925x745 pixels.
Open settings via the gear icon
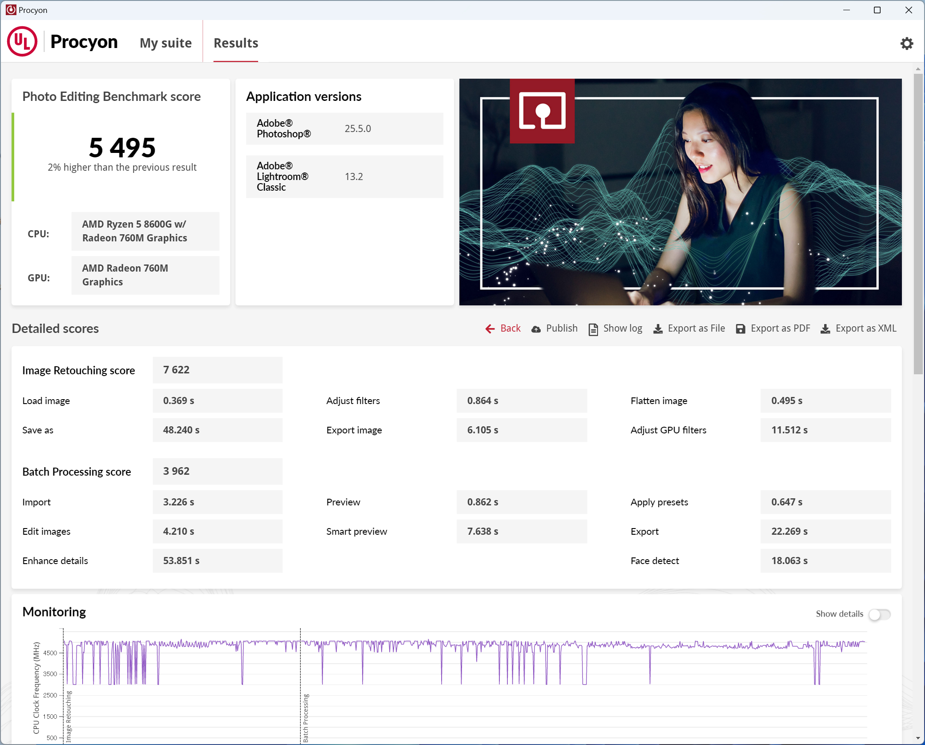(906, 43)
